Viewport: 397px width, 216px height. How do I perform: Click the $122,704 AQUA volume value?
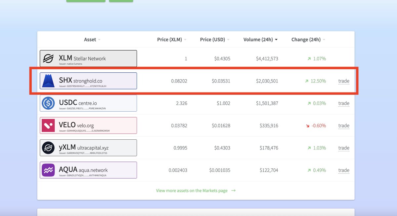[269, 170]
